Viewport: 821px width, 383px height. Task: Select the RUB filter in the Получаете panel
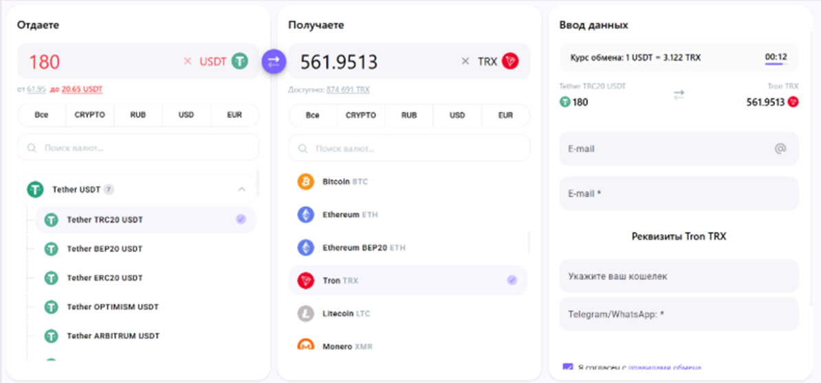[409, 115]
